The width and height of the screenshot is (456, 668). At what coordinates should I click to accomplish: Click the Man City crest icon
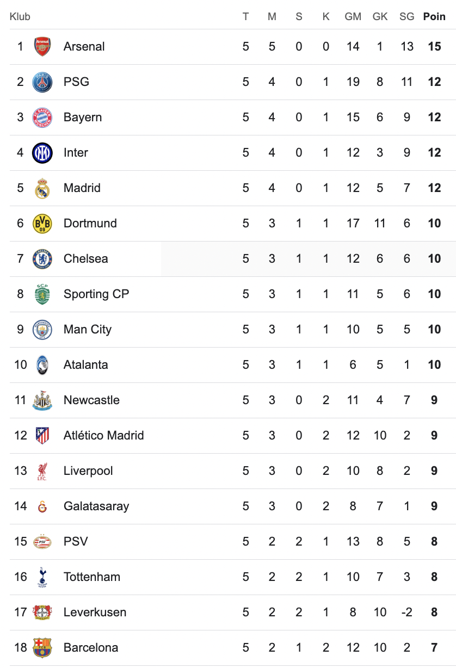click(x=42, y=330)
